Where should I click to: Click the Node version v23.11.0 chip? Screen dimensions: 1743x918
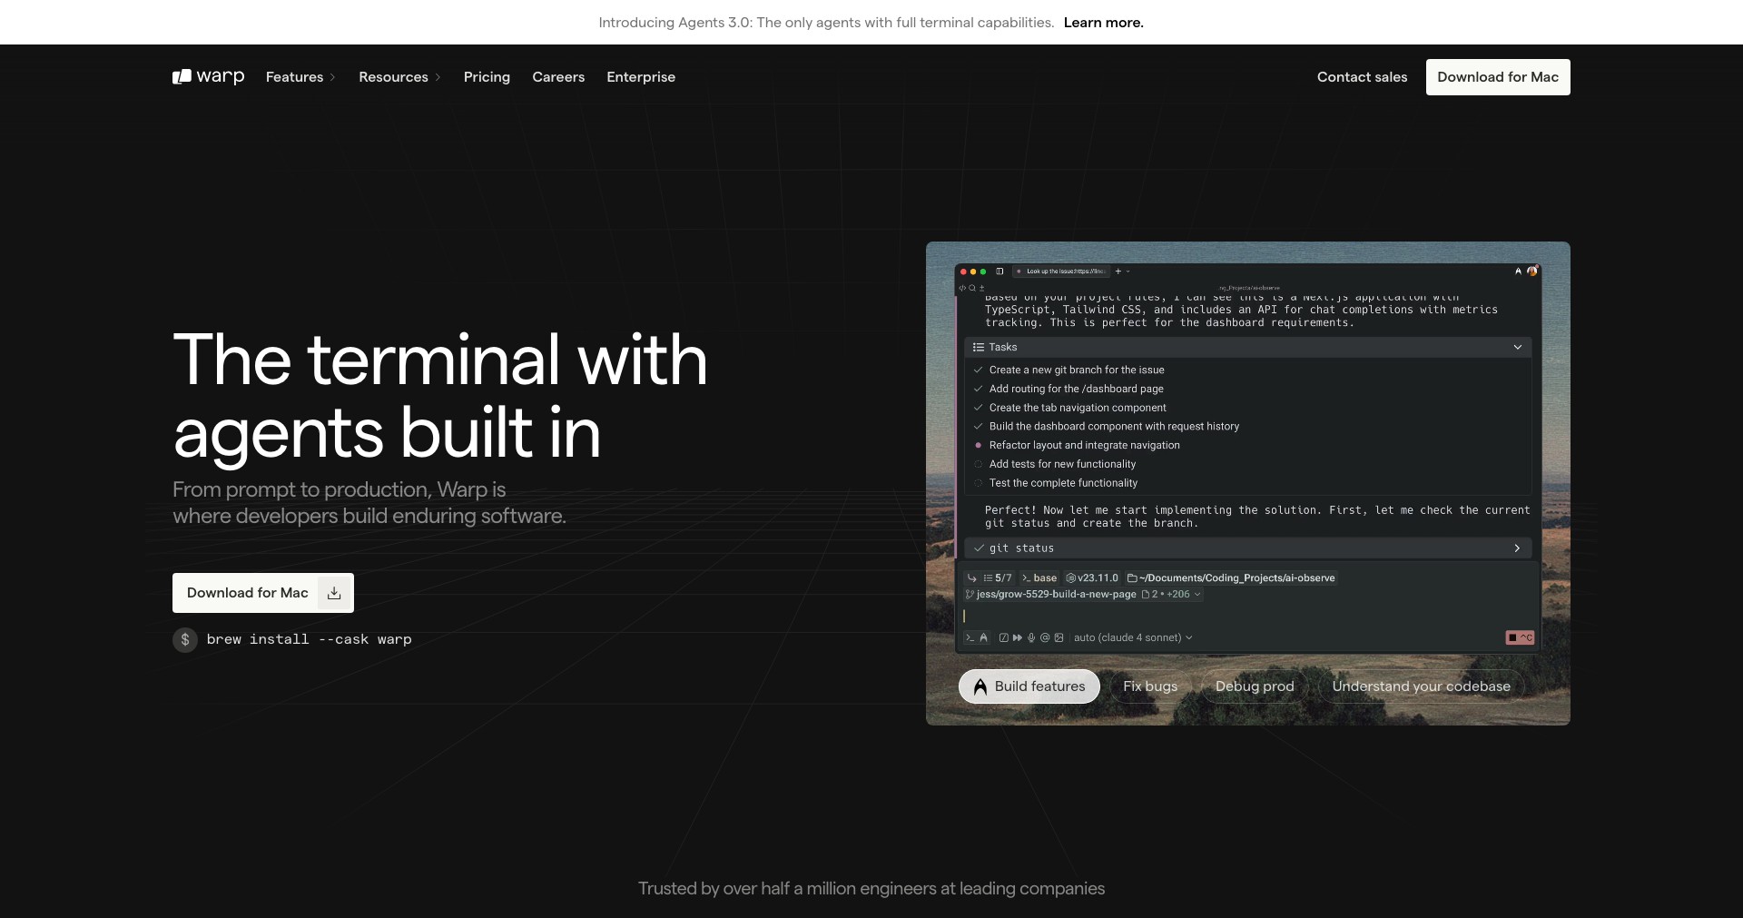(x=1092, y=578)
